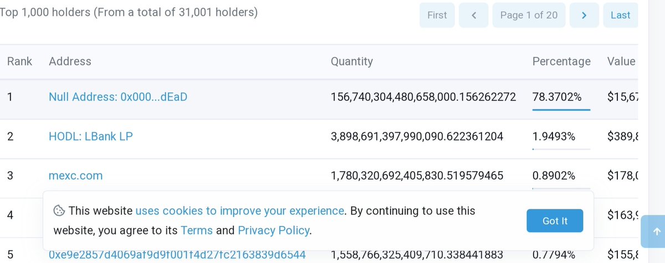Open the previous page with left chevron
The height and width of the screenshot is (263, 665).
[x=474, y=15]
